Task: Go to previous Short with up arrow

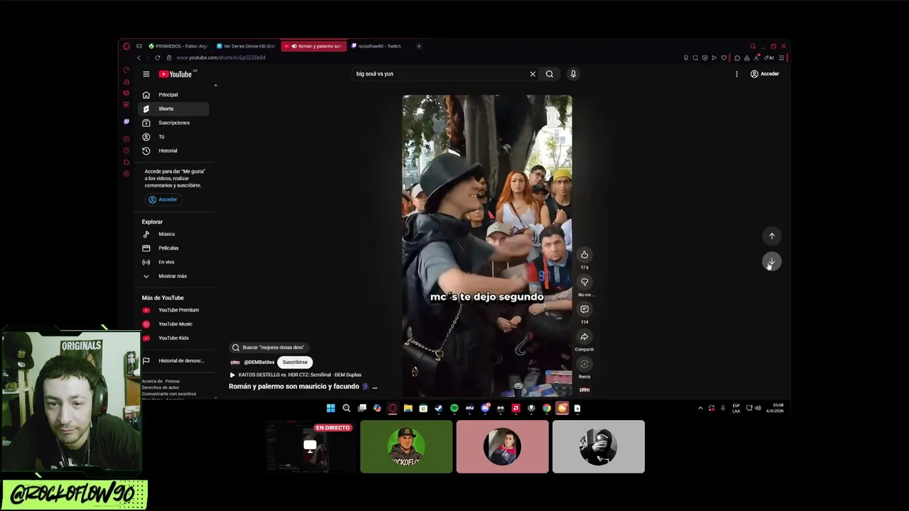Action: click(772, 236)
